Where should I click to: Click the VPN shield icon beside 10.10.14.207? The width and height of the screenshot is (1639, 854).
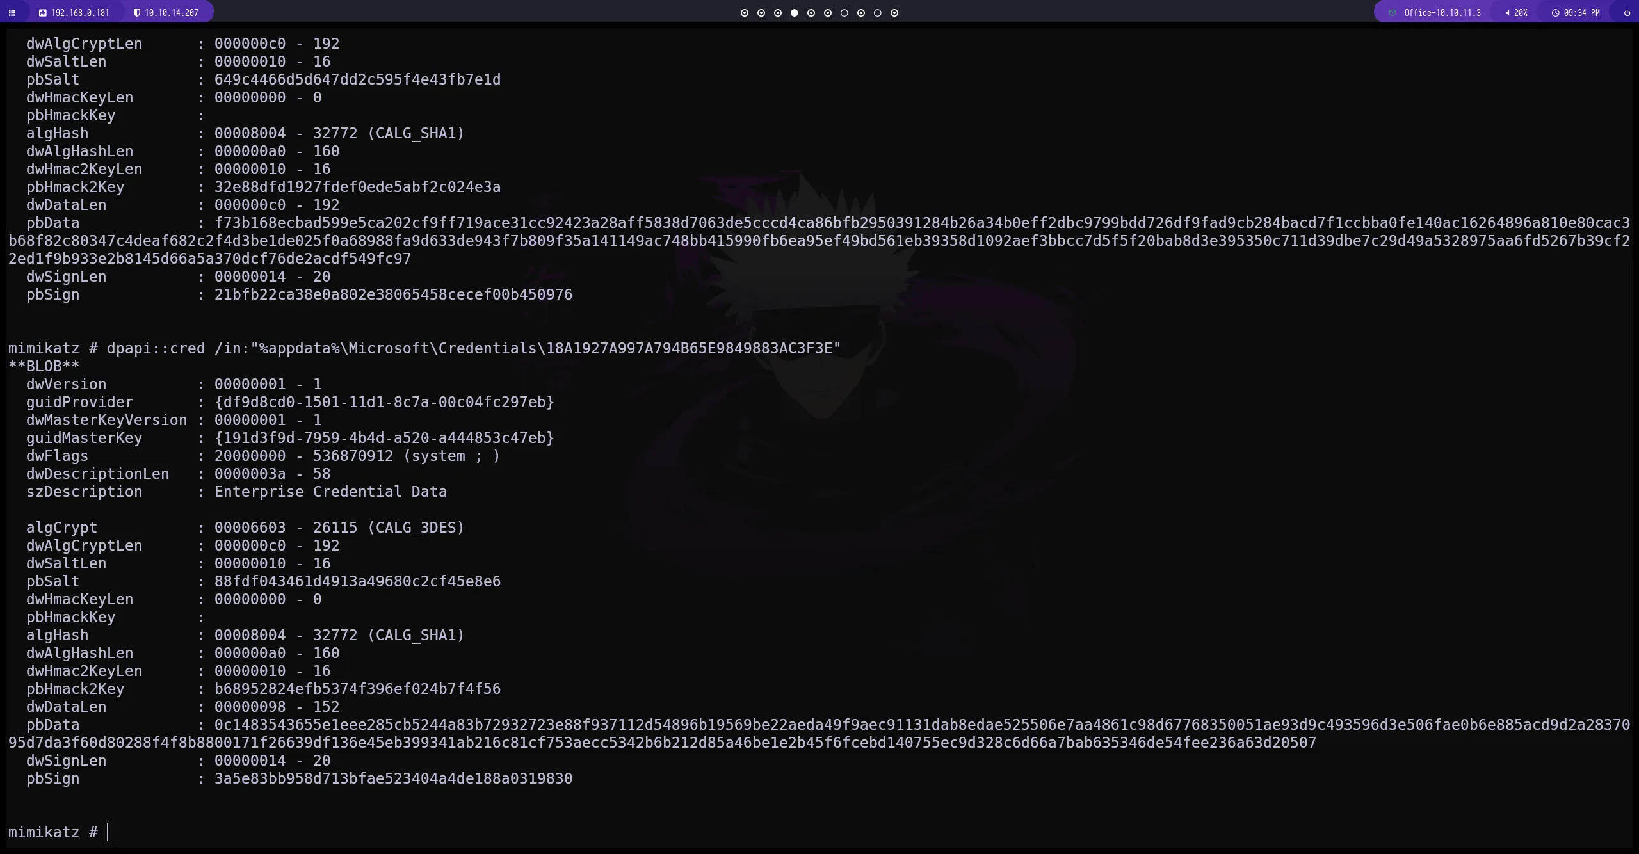[x=136, y=13]
